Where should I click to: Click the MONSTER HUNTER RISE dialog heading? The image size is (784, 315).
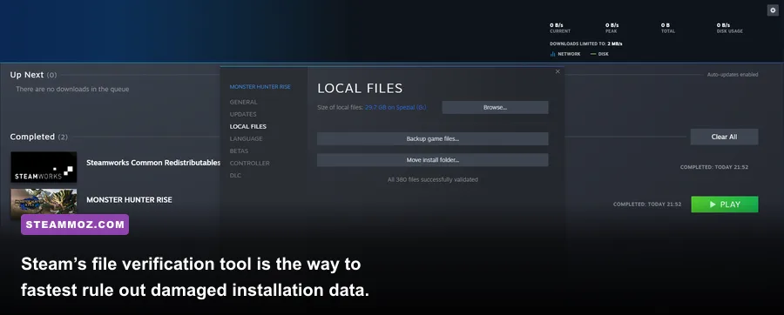coord(260,87)
